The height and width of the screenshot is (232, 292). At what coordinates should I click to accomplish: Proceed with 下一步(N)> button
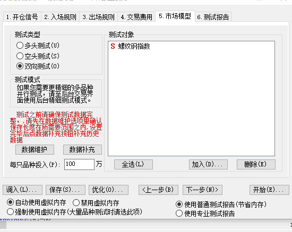pos(202,190)
